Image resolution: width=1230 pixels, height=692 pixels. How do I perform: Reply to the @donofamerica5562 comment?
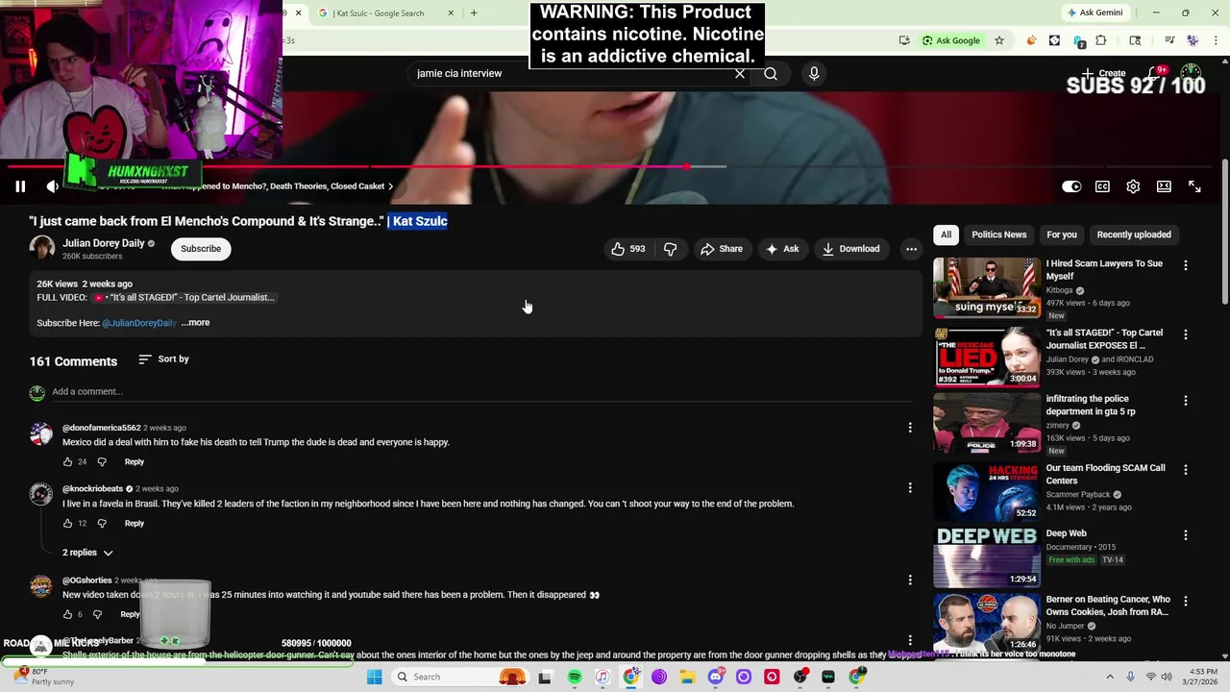coord(135,462)
